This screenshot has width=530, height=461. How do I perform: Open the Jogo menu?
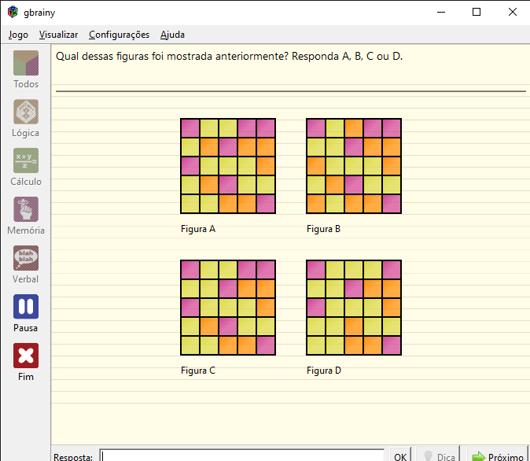18,35
